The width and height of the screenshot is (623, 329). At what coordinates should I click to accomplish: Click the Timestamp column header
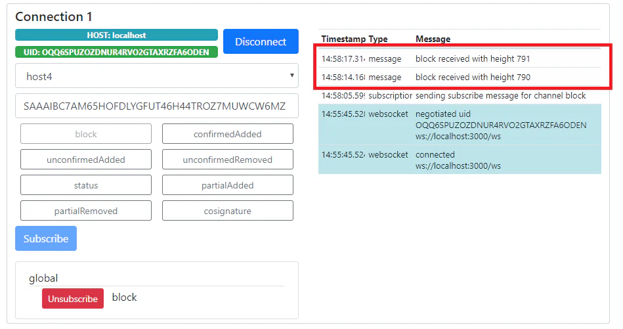pyautogui.click(x=344, y=39)
